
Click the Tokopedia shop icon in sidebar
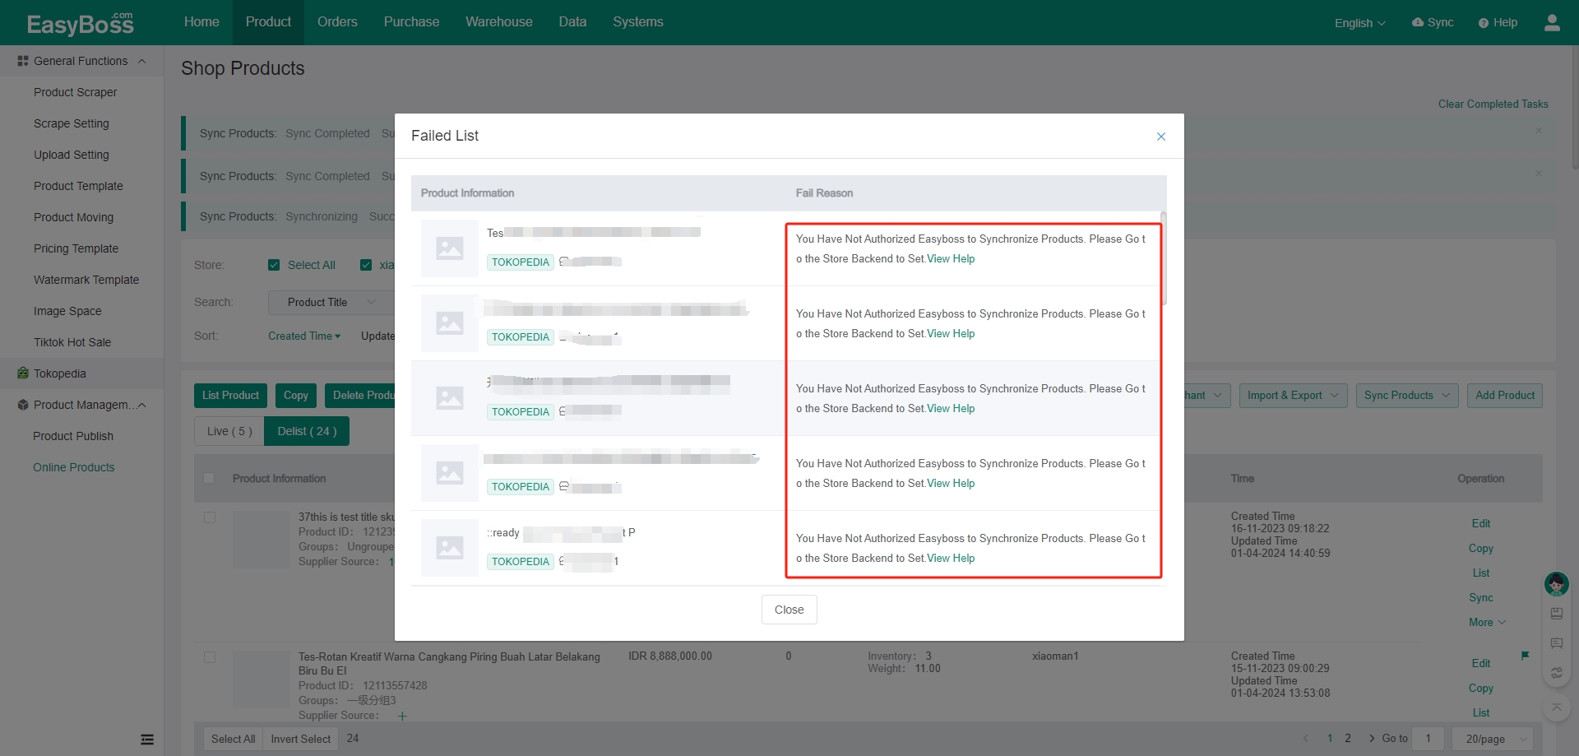[x=23, y=373]
